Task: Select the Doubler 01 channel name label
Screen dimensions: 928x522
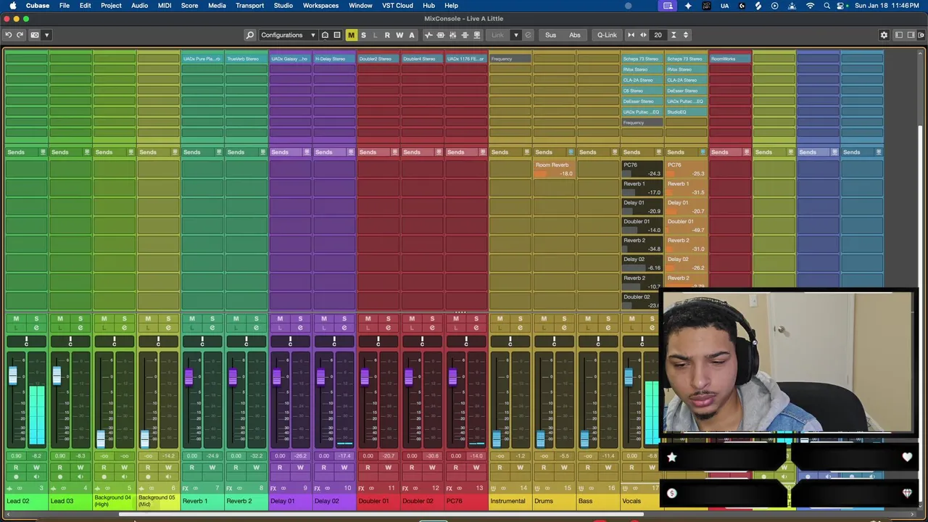Action: 374,501
